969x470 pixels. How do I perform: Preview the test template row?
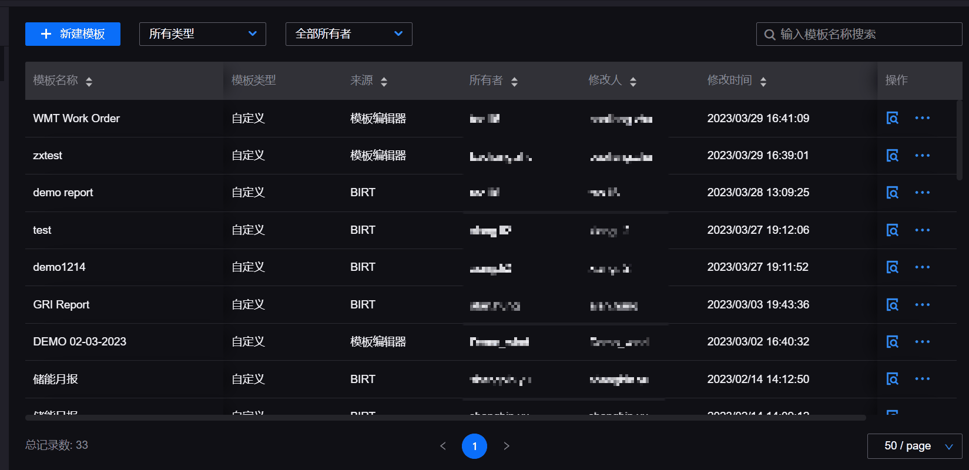tap(892, 230)
